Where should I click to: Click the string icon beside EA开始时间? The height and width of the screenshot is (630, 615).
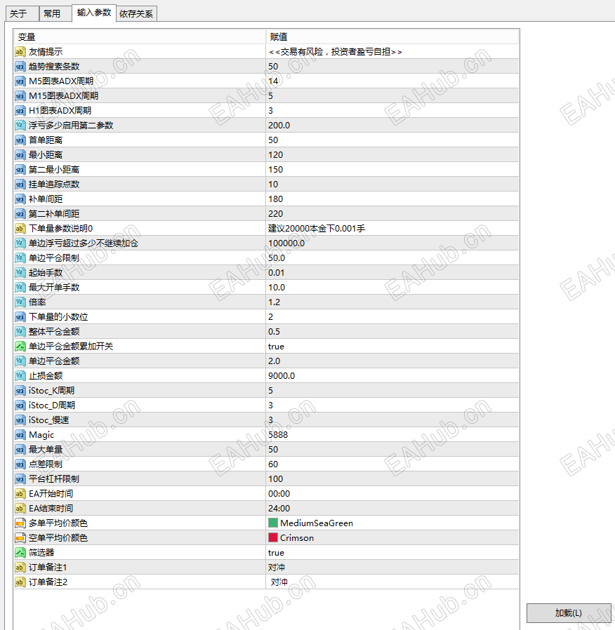pyautogui.click(x=20, y=494)
